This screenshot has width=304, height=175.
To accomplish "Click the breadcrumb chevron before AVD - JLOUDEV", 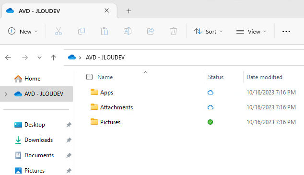I will coord(80,58).
